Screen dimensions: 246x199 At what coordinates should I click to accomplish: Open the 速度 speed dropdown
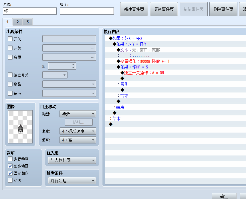(78, 131)
